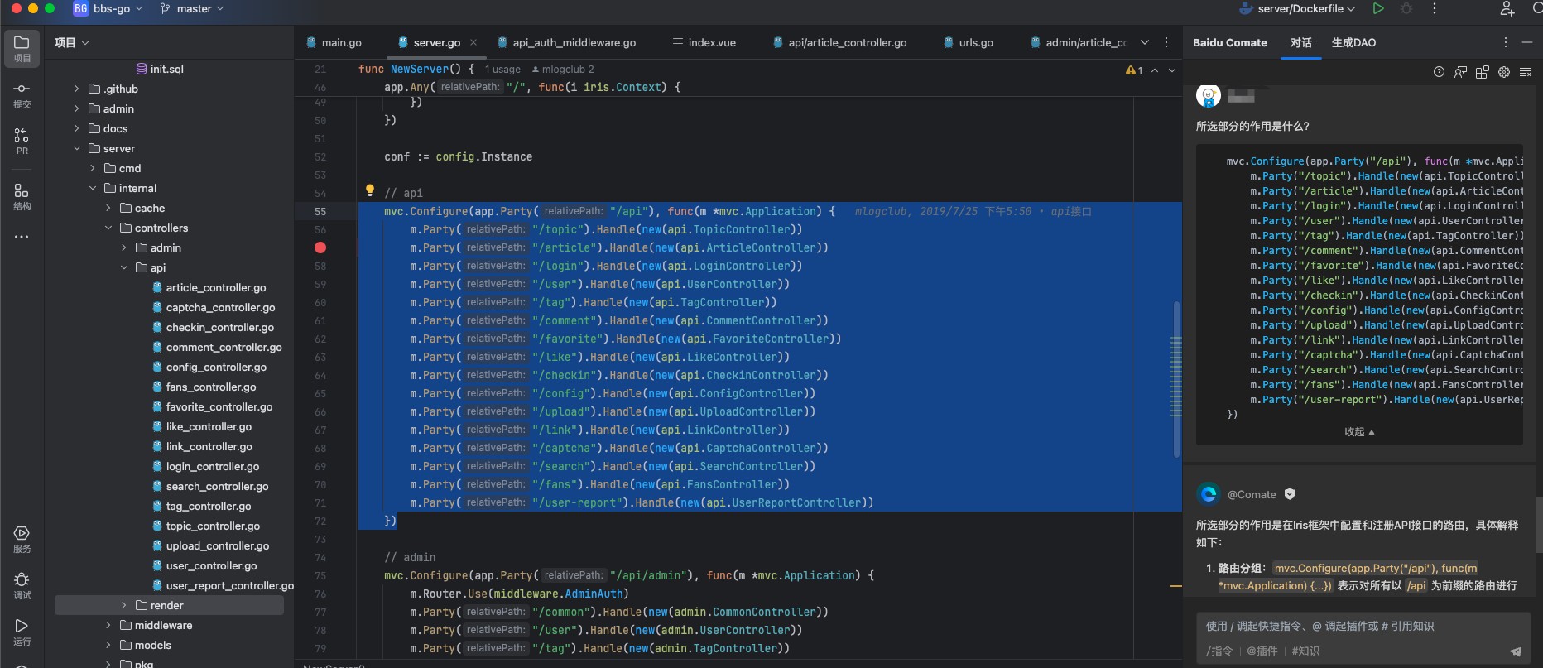The height and width of the screenshot is (668, 1543).
Task: Open the Project (项目) tool window icon
Action: [x=22, y=49]
